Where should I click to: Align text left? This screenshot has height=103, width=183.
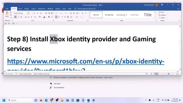click(56, 17)
